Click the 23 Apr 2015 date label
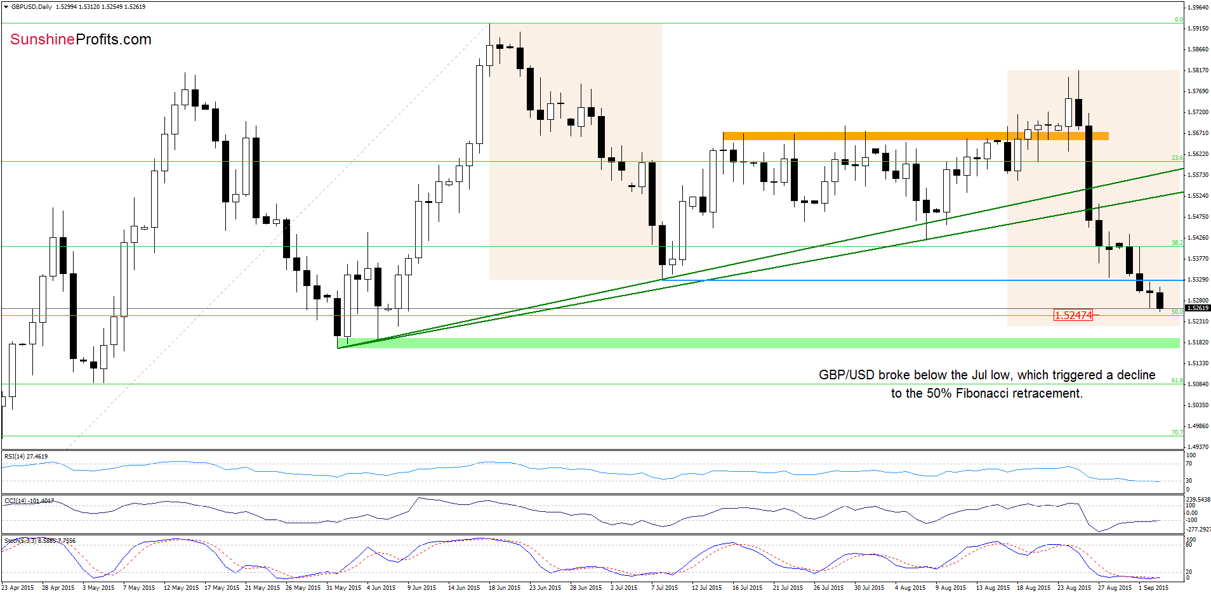The height and width of the screenshot is (593, 1211). [18, 588]
